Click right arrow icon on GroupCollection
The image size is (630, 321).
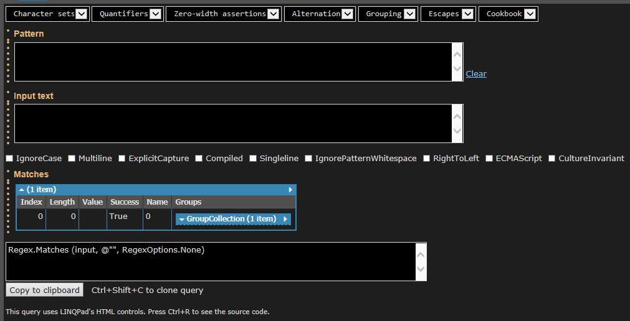click(285, 219)
